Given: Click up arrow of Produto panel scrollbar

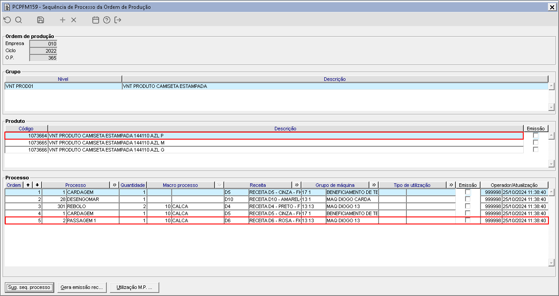Looking at the screenshot, I should pos(551,136).
